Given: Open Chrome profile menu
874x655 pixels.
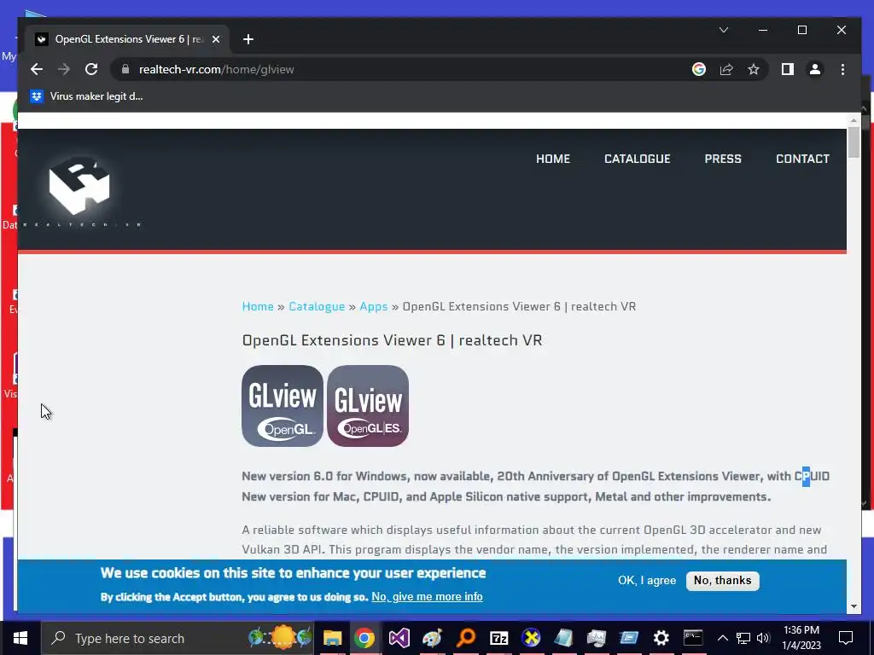Looking at the screenshot, I should pos(815,69).
